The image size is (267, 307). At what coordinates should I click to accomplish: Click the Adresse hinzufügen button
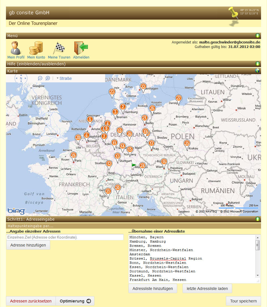pyautogui.click(x=28, y=245)
